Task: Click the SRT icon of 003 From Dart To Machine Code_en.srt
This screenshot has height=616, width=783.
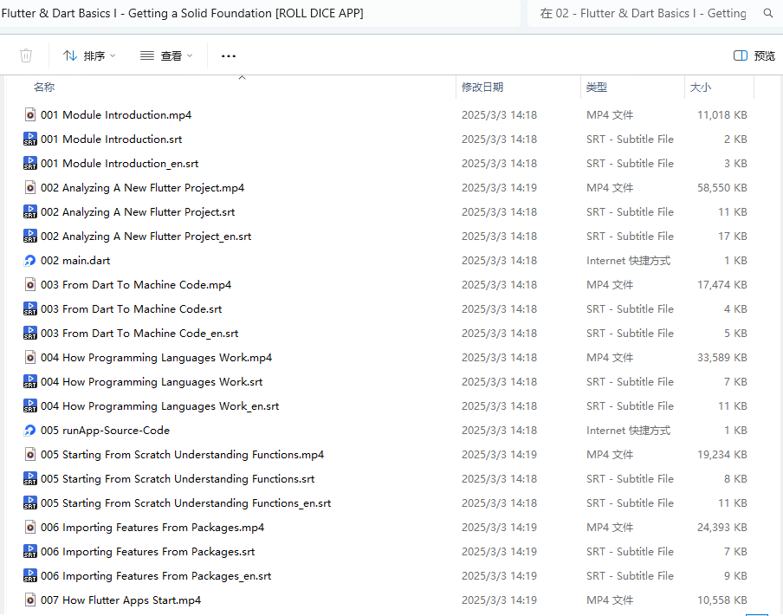Action: tap(30, 334)
